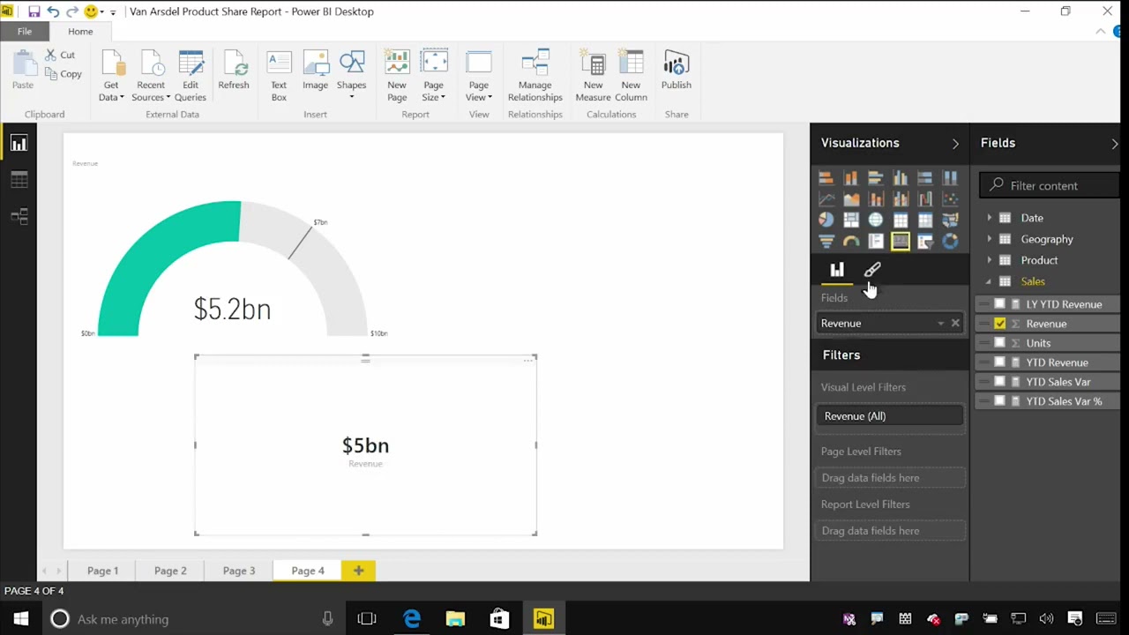This screenshot has width=1129, height=635.
Task: Choose the line chart visualization
Action: pyautogui.click(x=826, y=199)
